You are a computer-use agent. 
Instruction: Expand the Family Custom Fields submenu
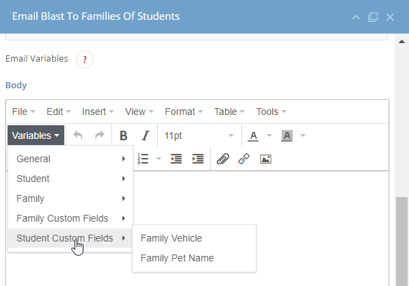(70, 218)
